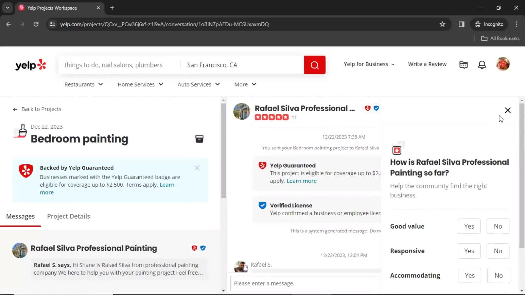Click Learn more link in chat message
The image size is (525, 295).
301,181
